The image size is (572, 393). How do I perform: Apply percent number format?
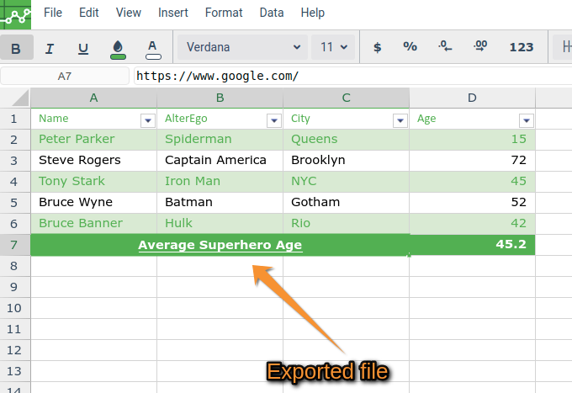410,47
